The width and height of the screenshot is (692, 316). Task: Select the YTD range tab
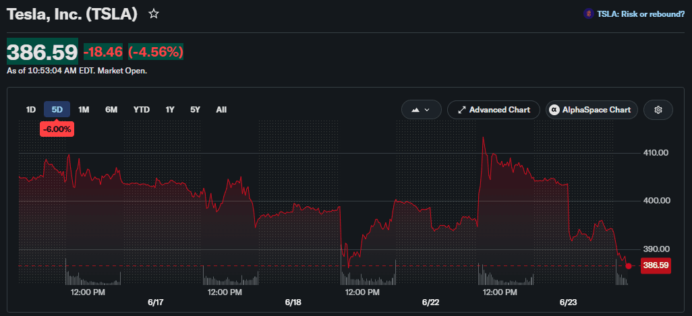142,110
